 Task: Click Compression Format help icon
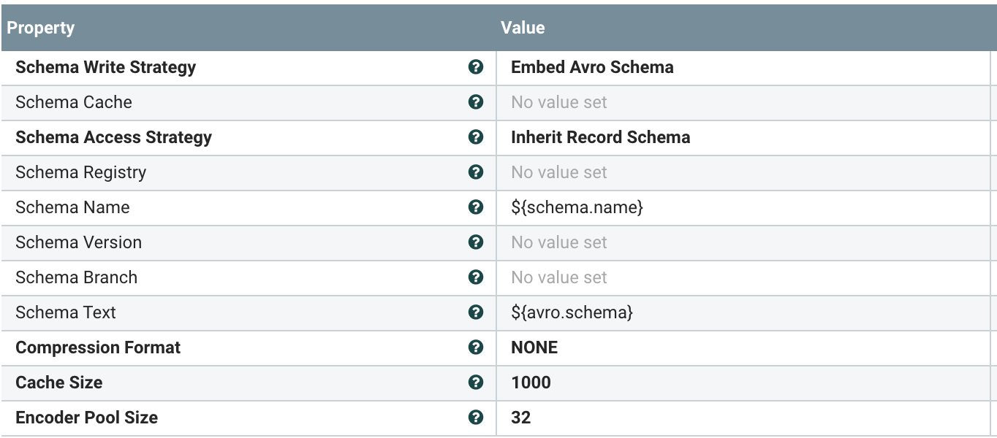475,347
